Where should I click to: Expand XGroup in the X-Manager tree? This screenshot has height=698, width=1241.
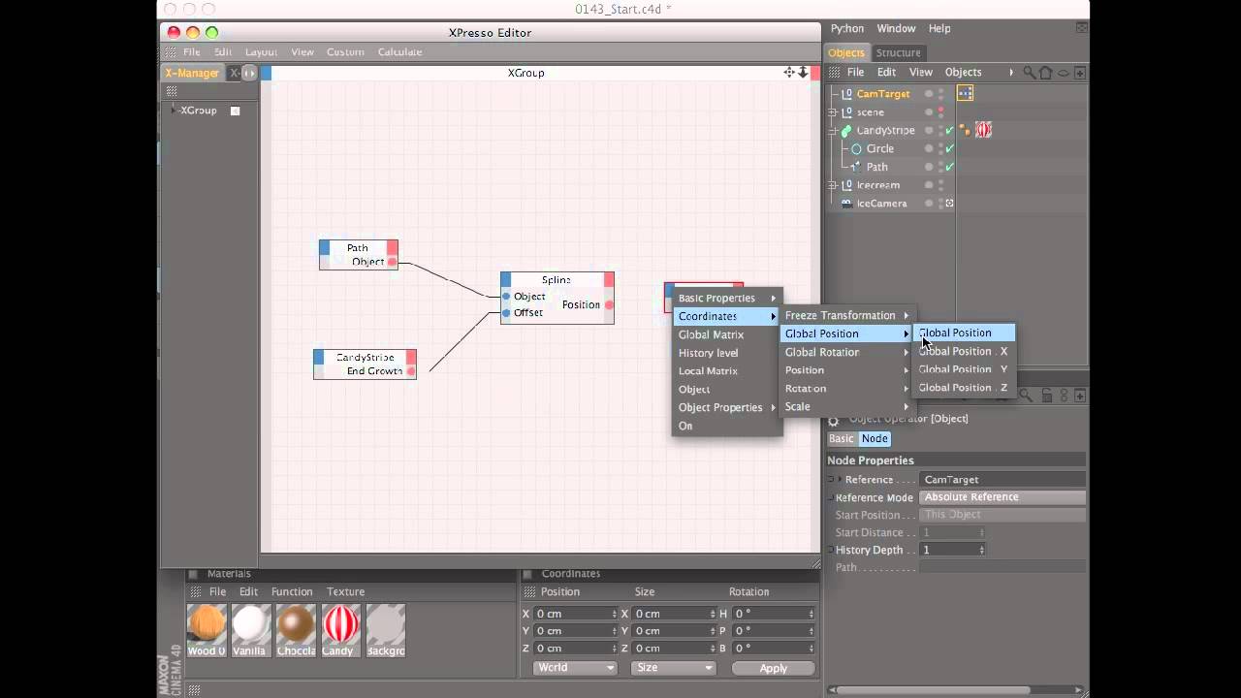point(174,111)
